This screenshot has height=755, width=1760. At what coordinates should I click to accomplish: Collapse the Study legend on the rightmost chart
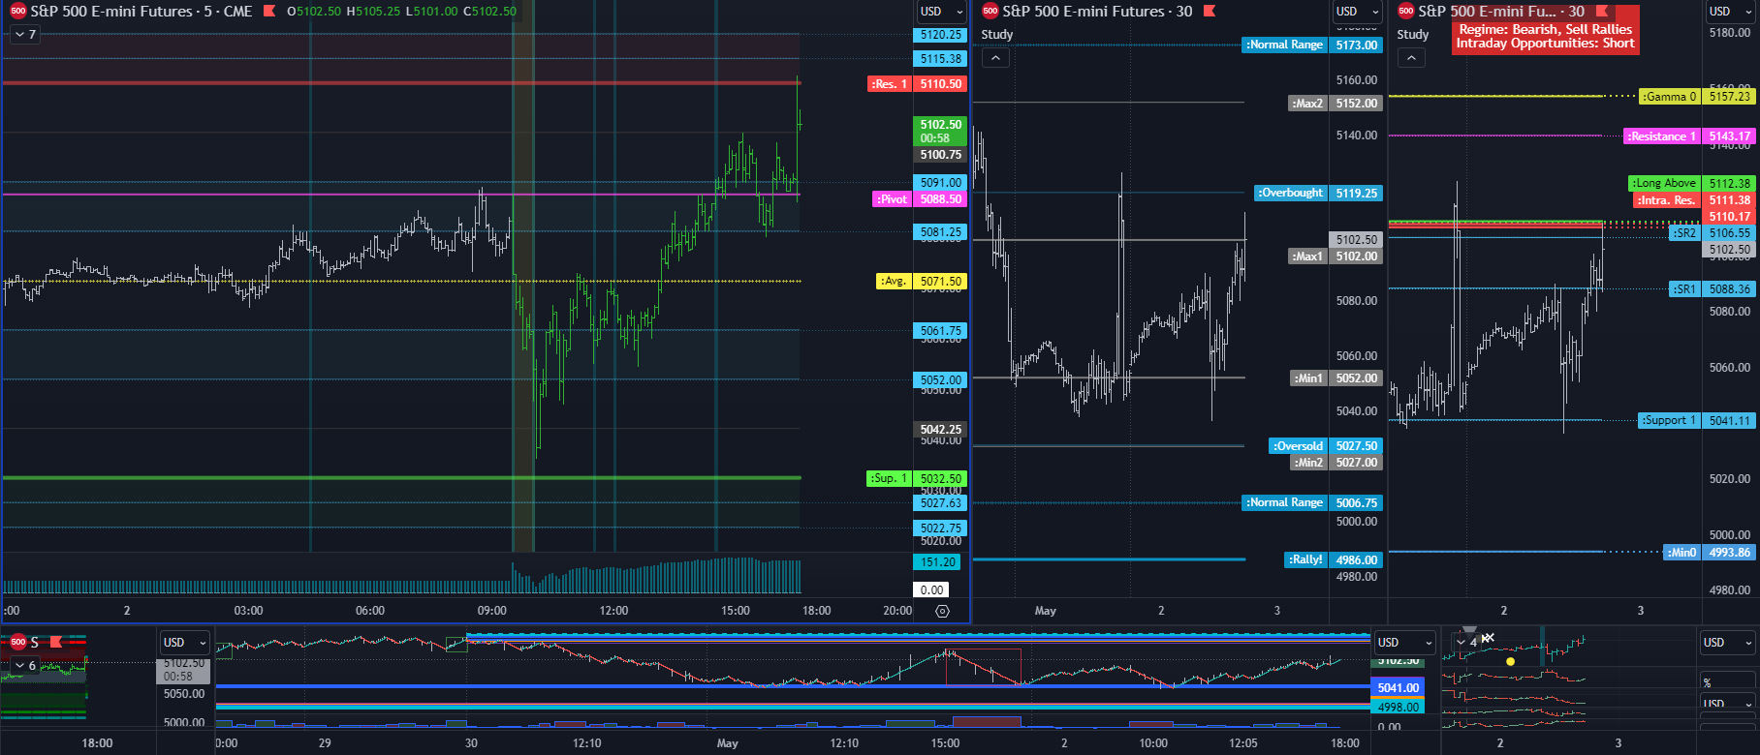tap(1411, 58)
